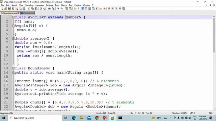
Task: Open Microsoft Edge from the taskbar
Action: [x=74, y=118]
